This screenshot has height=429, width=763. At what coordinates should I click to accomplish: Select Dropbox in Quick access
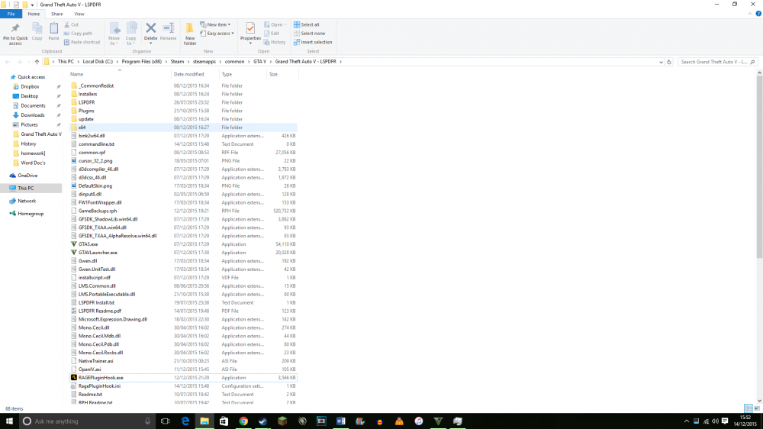coord(30,87)
